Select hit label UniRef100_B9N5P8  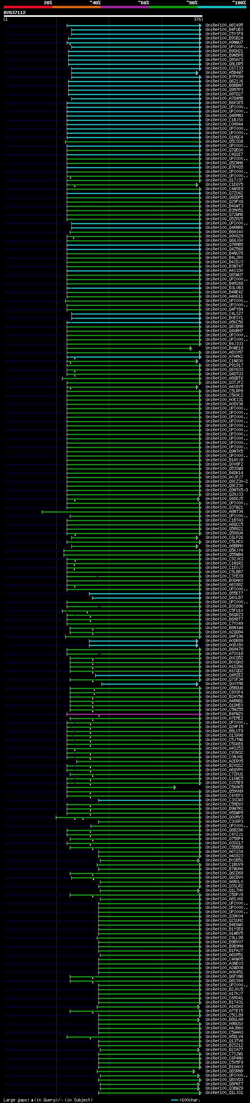[x=224, y=55]
